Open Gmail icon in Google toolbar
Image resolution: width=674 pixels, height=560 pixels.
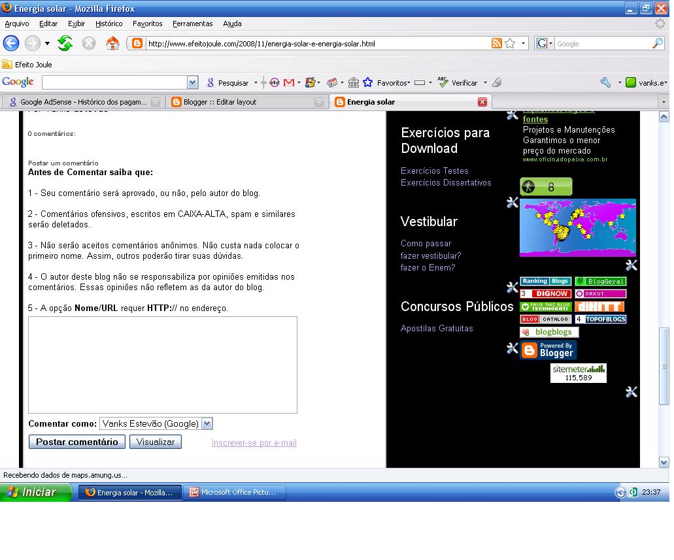click(x=289, y=82)
